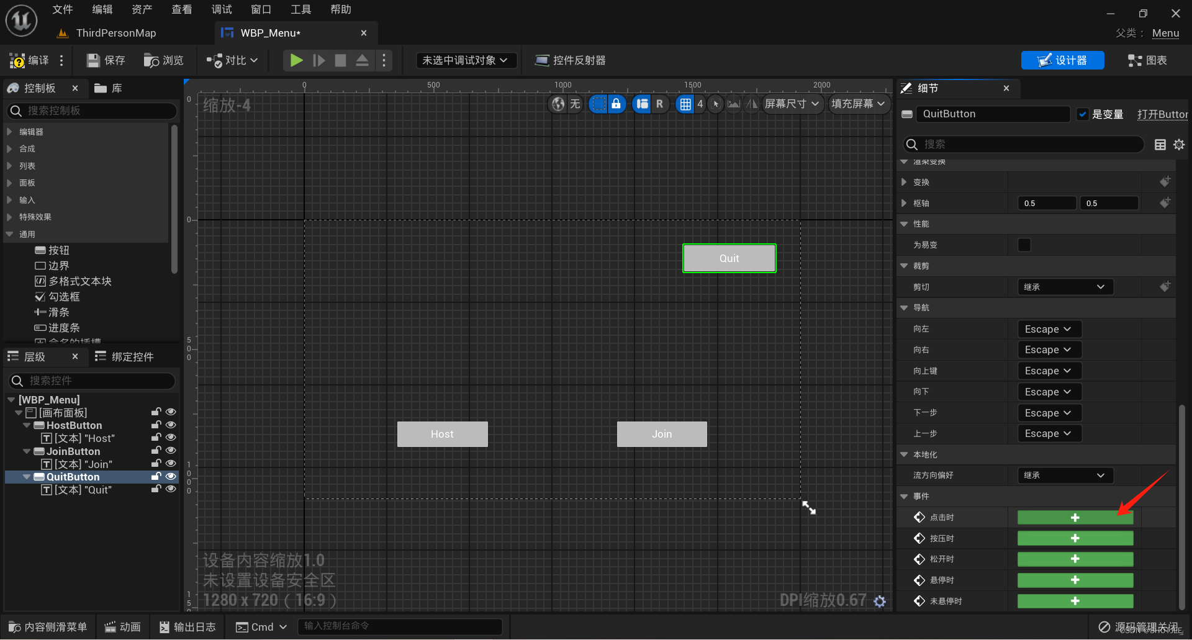Viewport: 1192px width, 640px height.
Task: Click the Stop square button
Action: [x=340, y=60]
